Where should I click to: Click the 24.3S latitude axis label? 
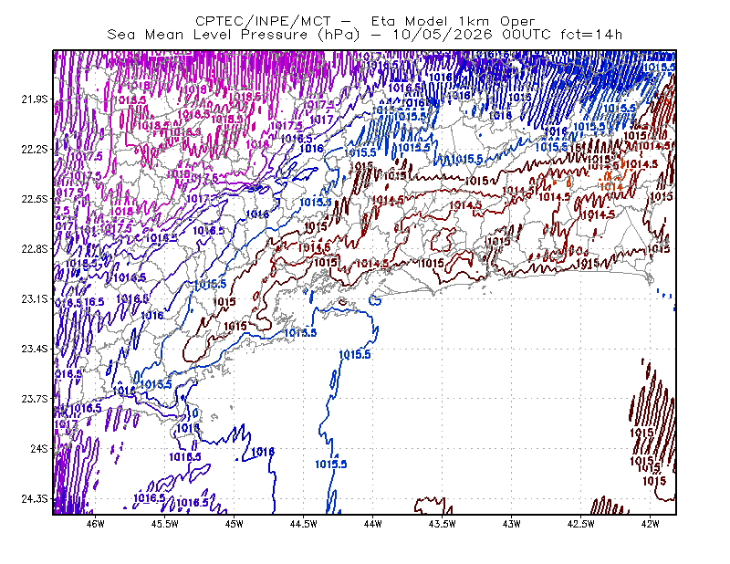coord(34,499)
